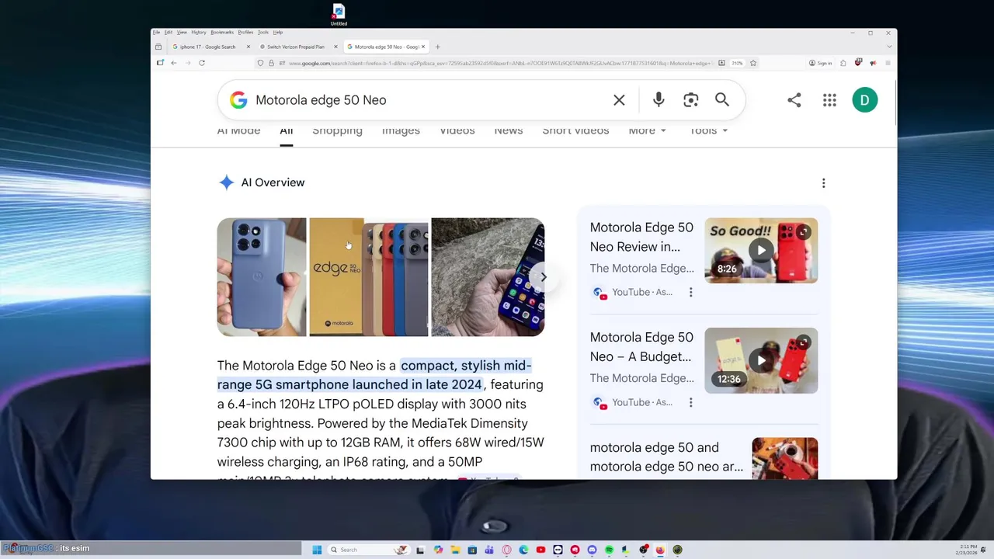Open YouTube app in taskbar
The image size is (994, 559).
tap(540, 550)
